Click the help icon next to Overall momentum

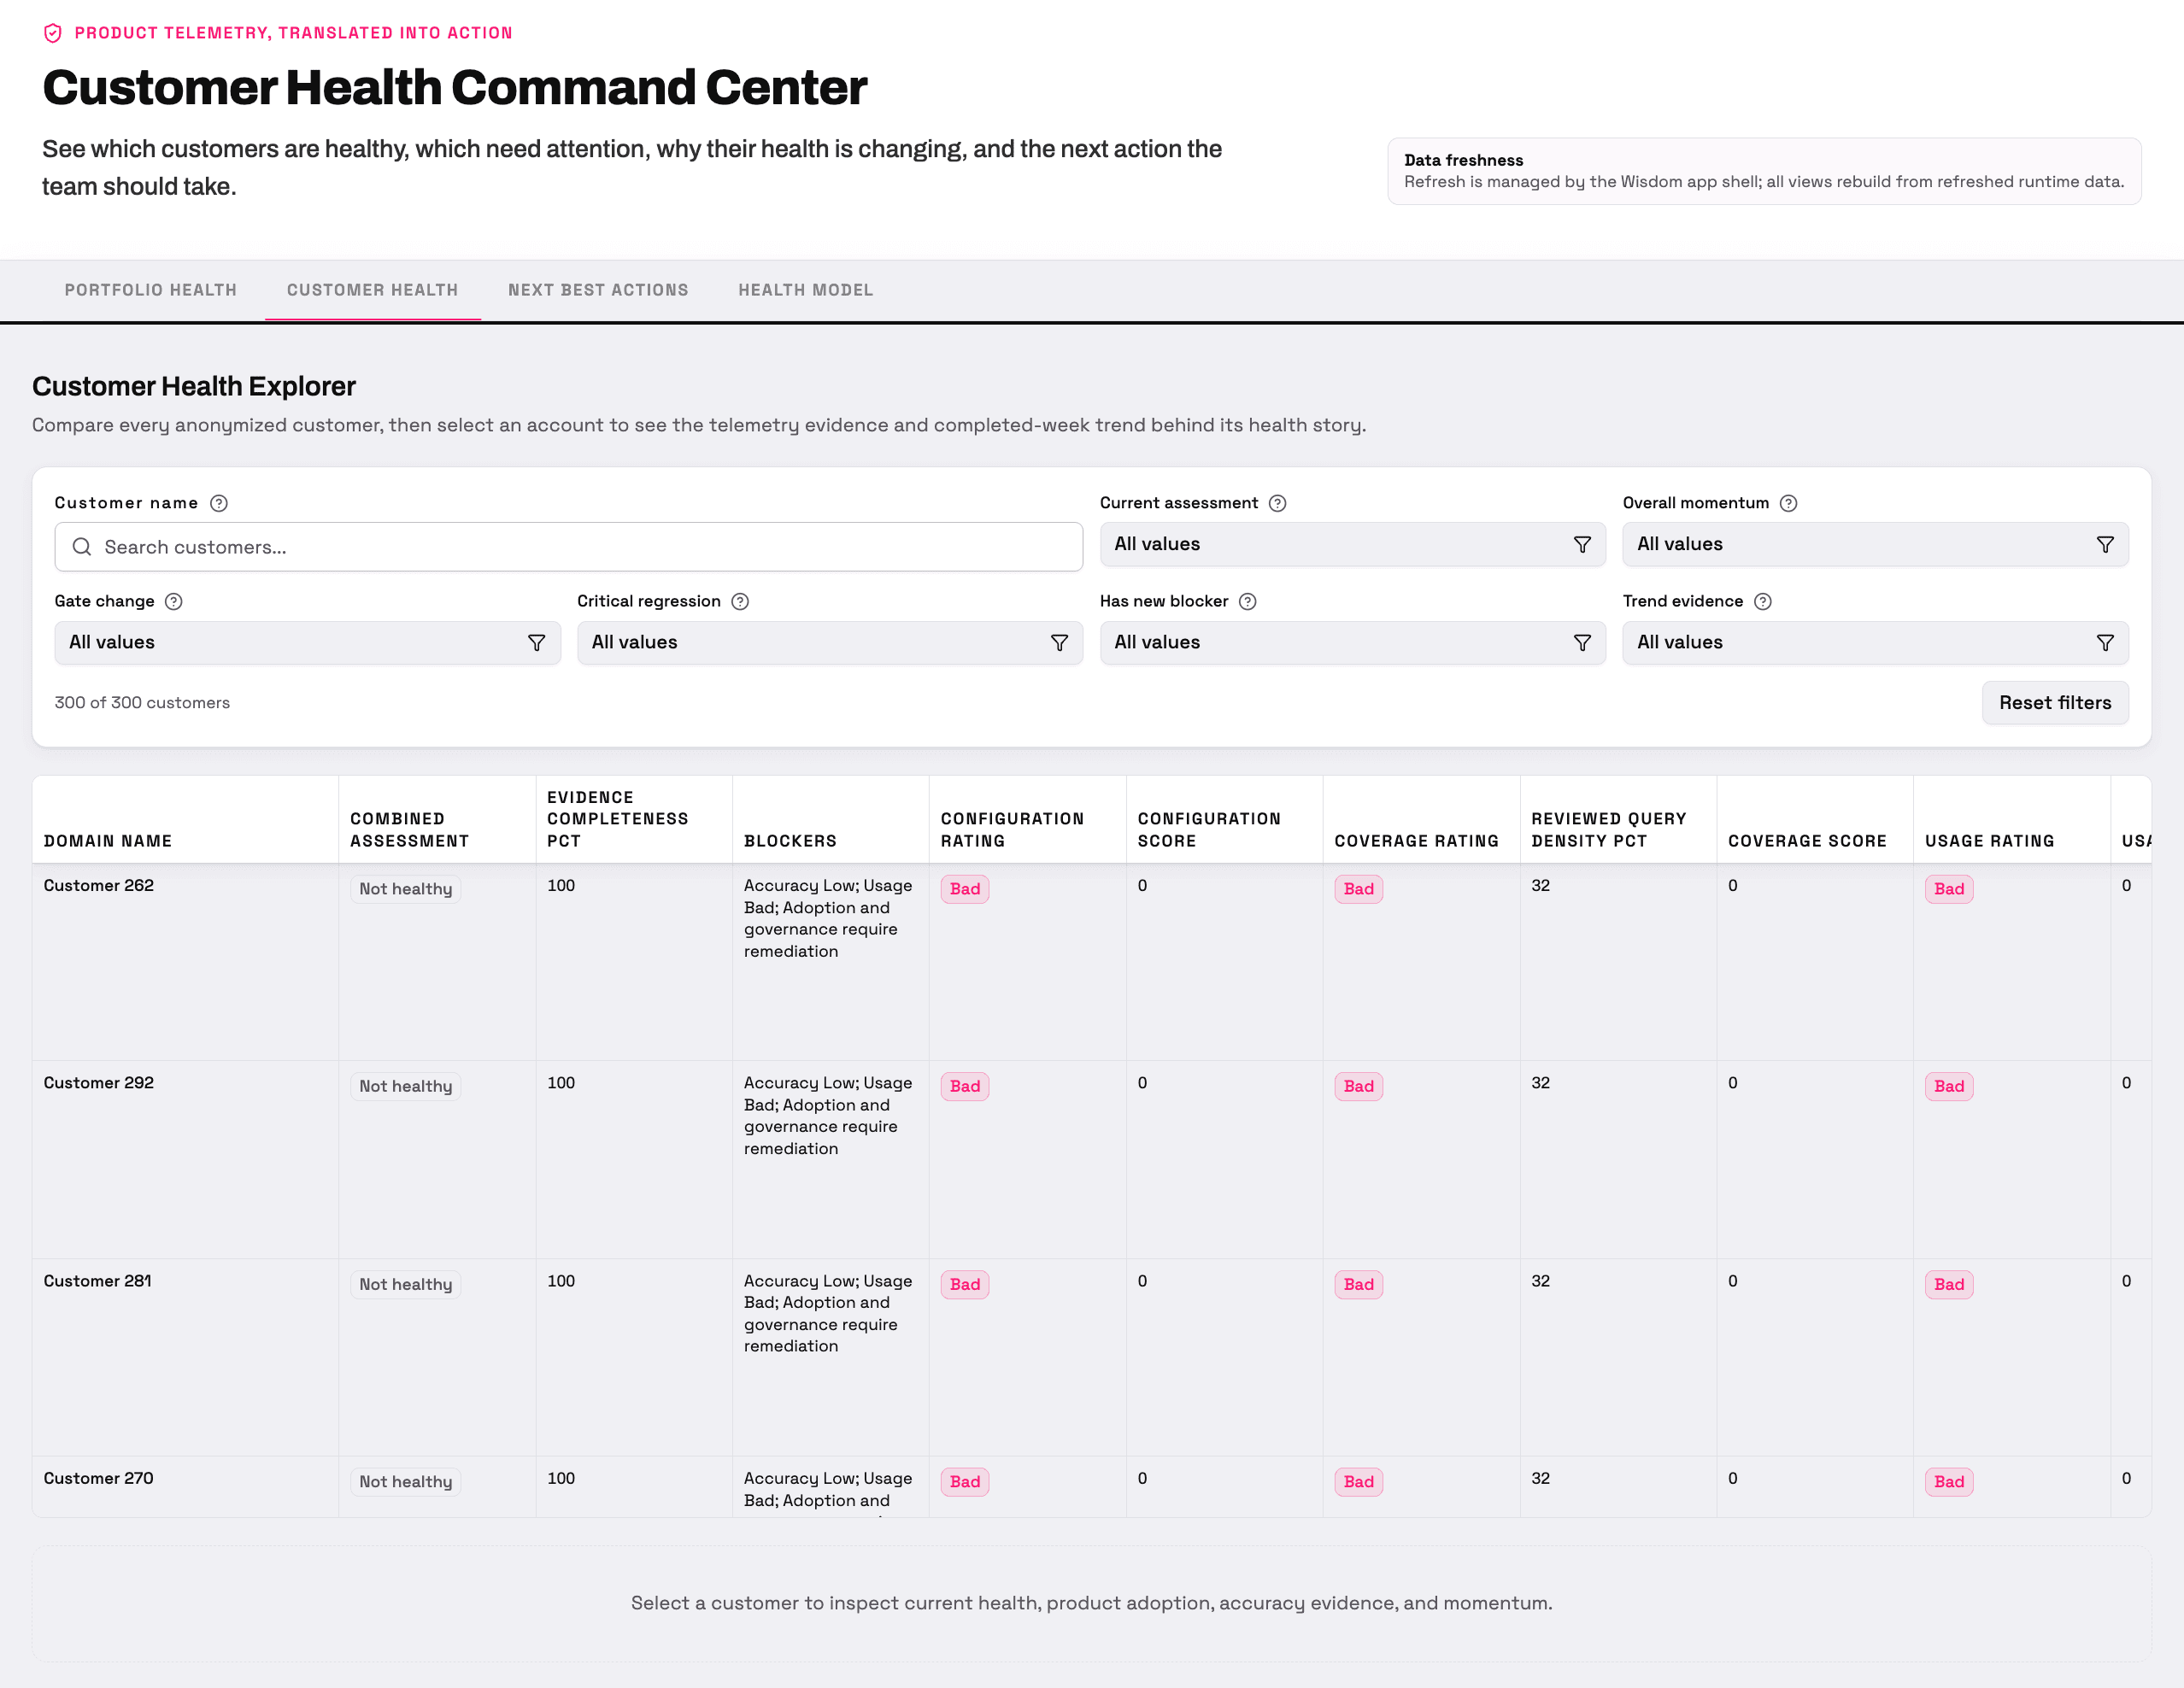[x=1789, y=503]
